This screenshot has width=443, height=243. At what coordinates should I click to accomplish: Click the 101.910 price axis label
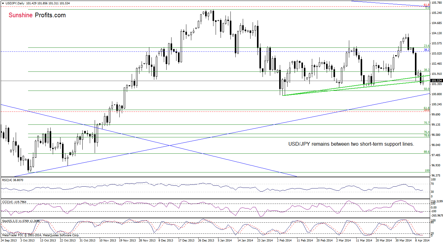coord(436,74)
